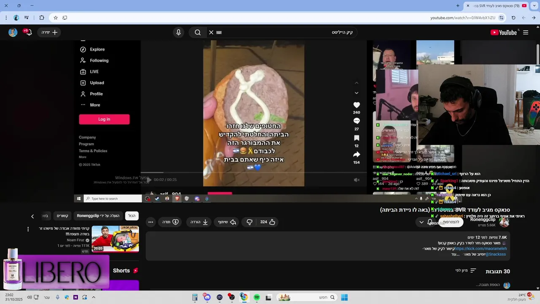Join the channel with להצטרפות button
Image resolution: width=540 pixels, height=304 pixels.
pos(451,222)
